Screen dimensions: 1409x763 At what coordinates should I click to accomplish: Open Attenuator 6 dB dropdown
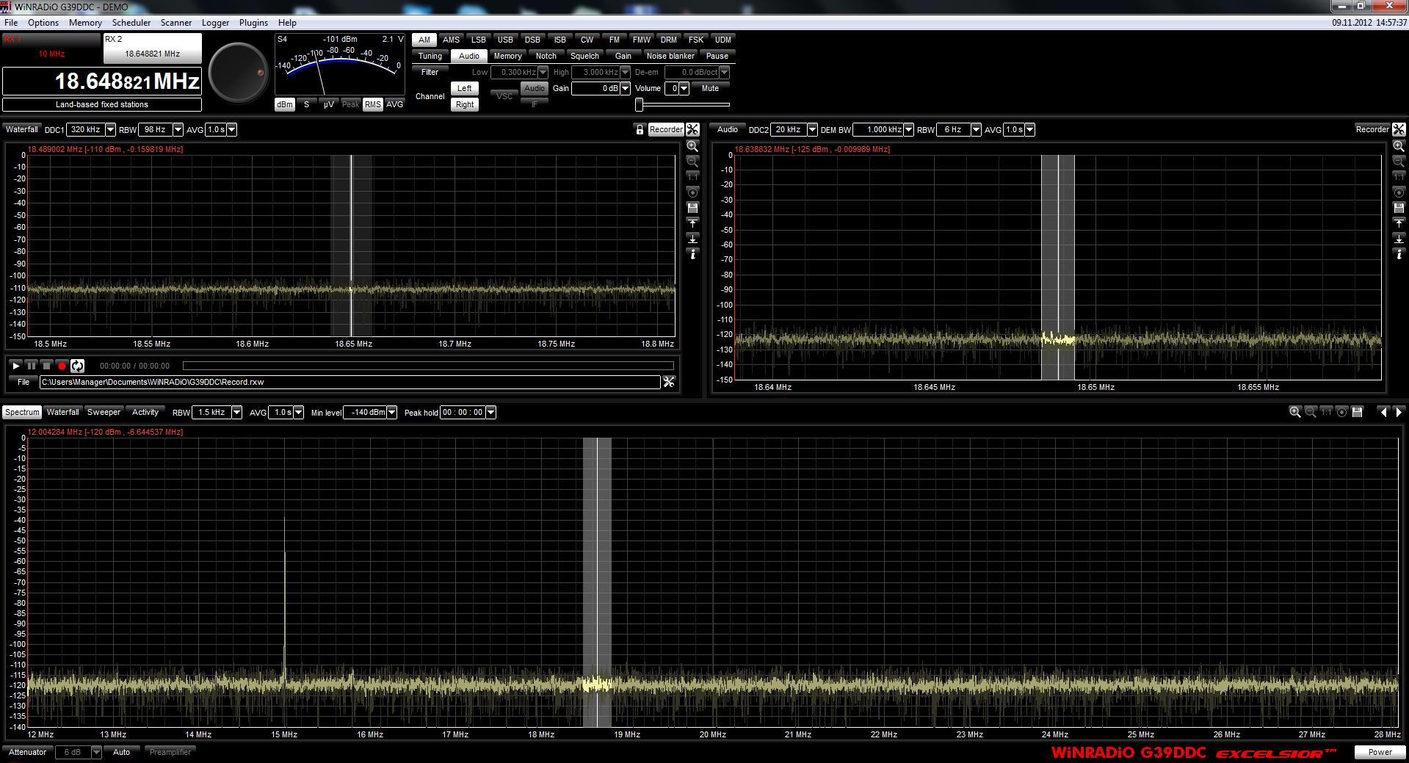96,752
